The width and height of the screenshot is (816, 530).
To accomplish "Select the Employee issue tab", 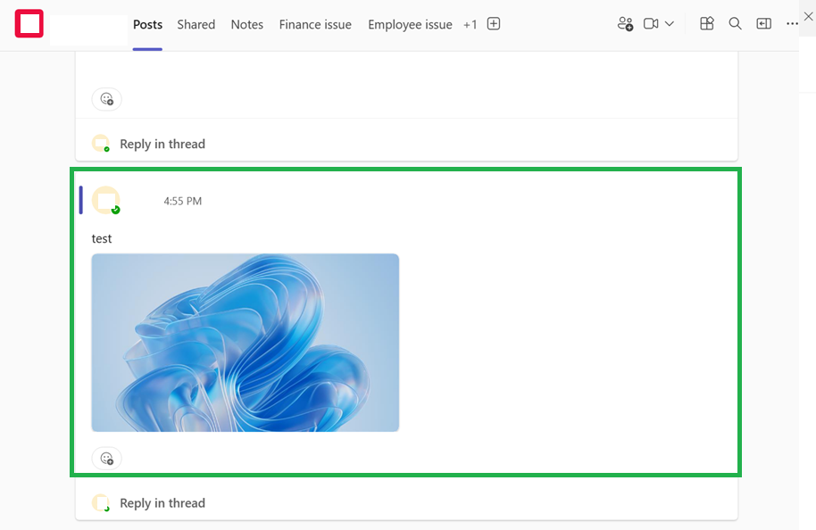I will coord(410,24).
